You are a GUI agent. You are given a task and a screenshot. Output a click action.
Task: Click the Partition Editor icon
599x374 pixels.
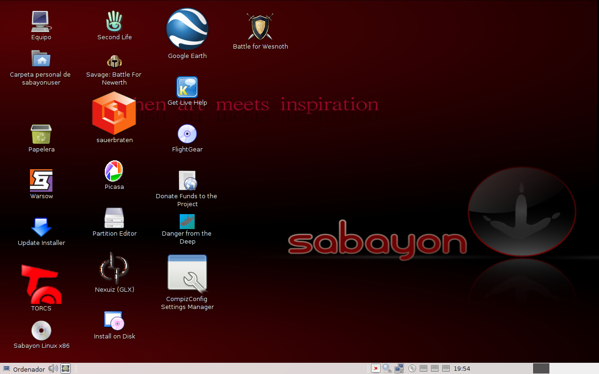pyautogui.click(x=114, y=218)
